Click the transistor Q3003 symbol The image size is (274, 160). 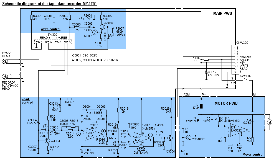pos(48,141)
